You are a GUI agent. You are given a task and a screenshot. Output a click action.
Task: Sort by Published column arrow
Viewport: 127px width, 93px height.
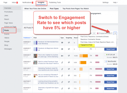pyautogui.click(x=31, y=38)
